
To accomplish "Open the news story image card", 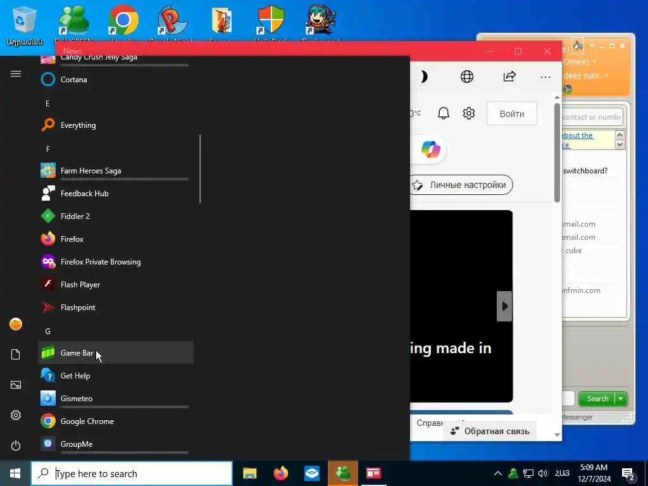I will tap(461, 306).
